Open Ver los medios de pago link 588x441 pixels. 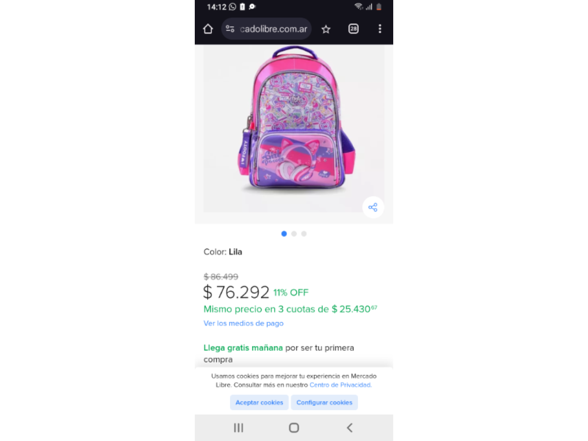click(x=243, y=323)
